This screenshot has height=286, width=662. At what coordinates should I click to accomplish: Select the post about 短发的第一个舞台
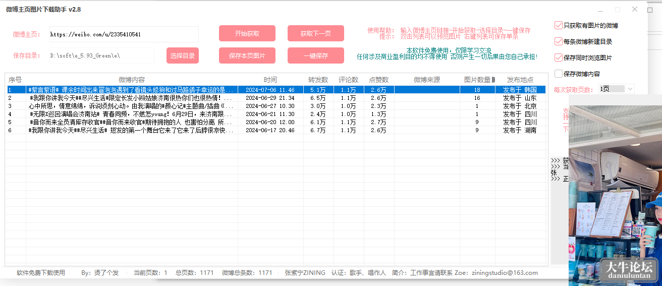coord(132,130)
